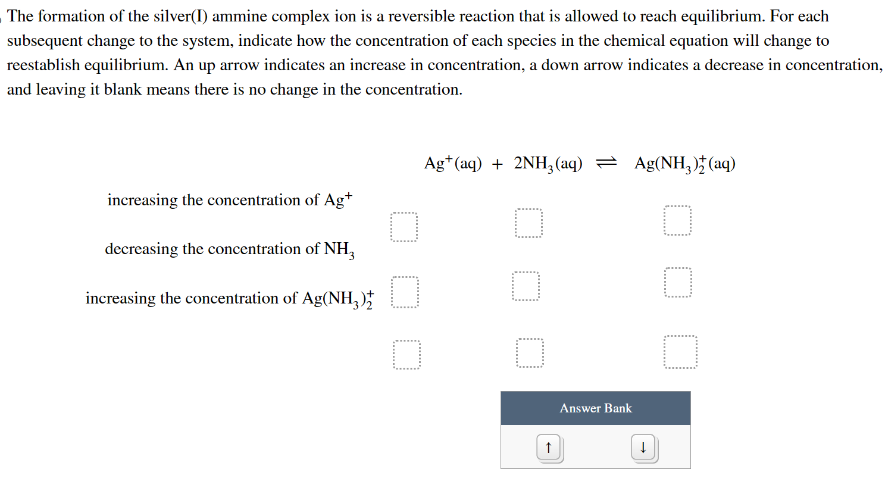The width and height of the screenshot is (885, 485).
Task: Click the Ag(NH3)2+ answer box in second row
Action: pos(678,282)
